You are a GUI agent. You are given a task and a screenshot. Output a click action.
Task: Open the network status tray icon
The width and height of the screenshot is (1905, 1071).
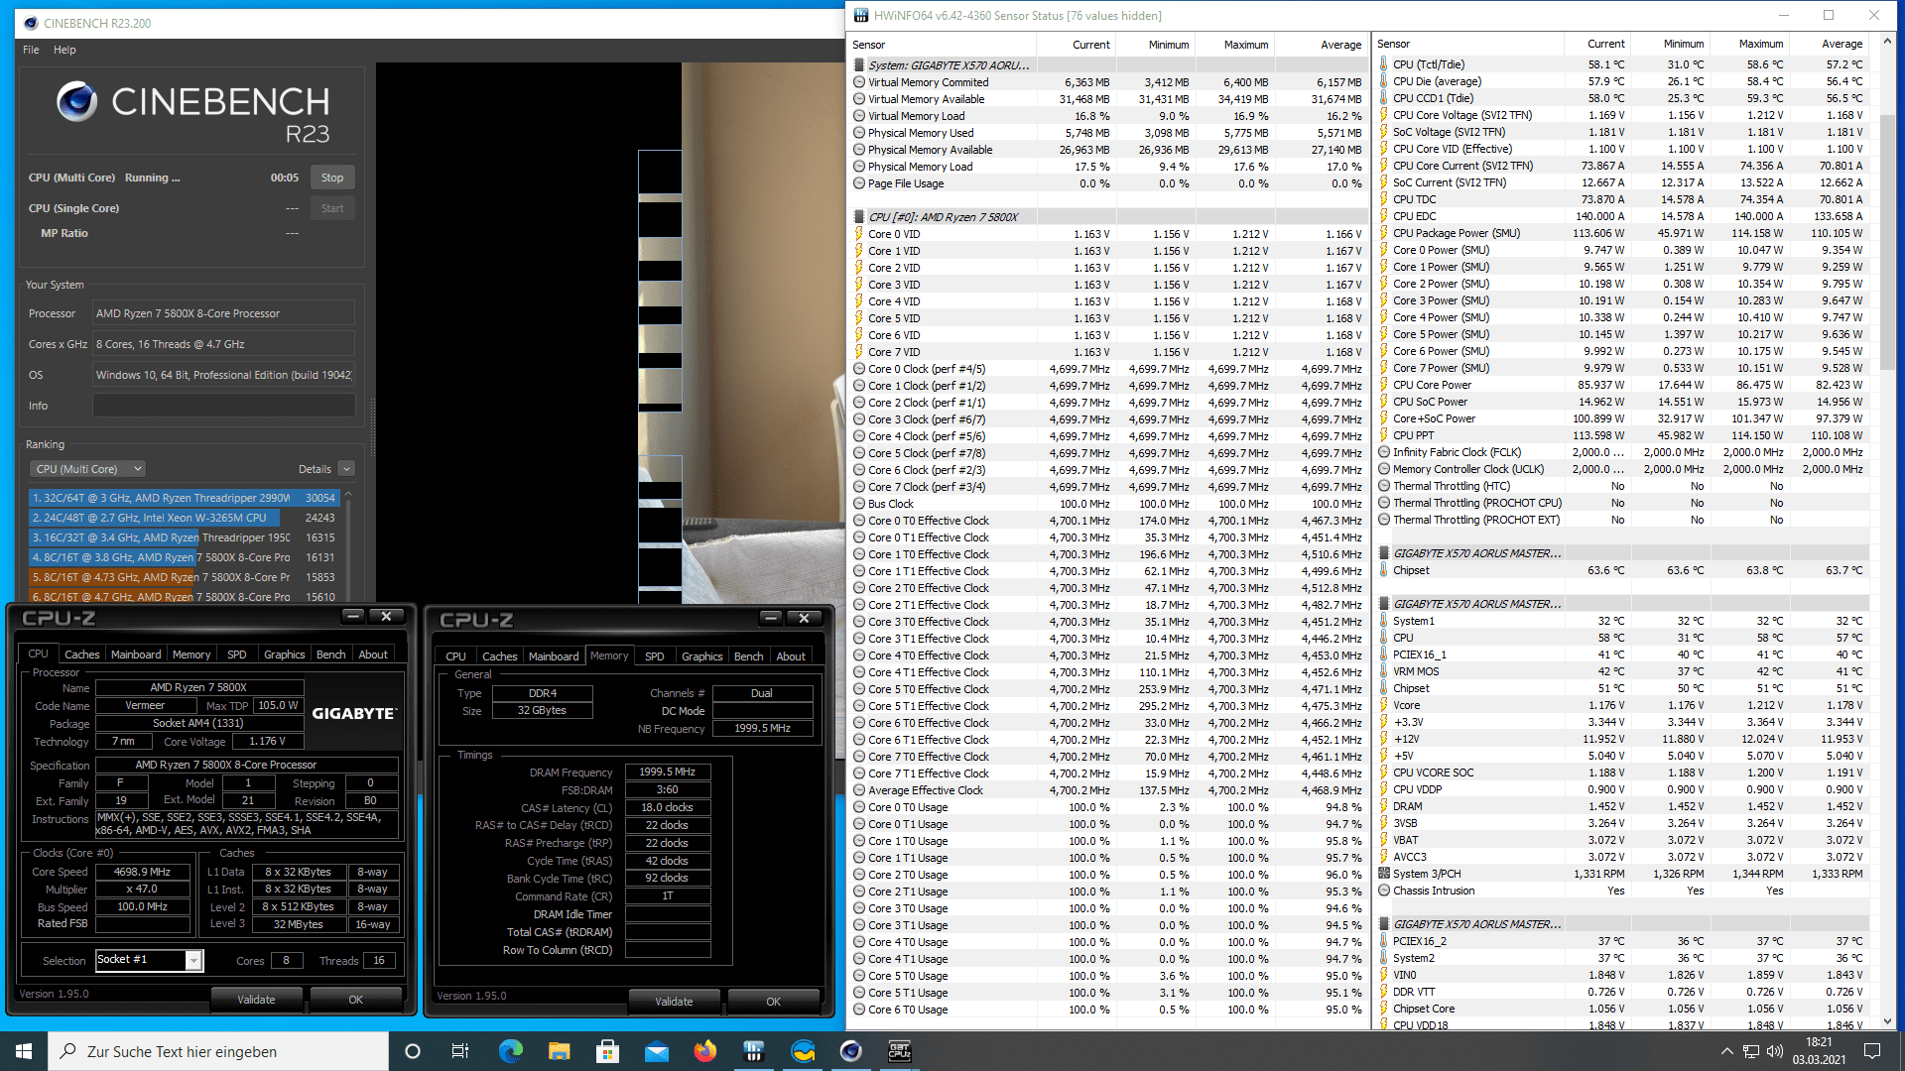click(x=1751, y=1051)
